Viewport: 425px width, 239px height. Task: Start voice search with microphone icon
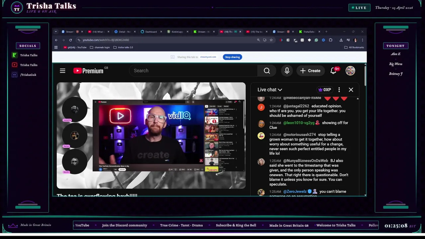(287, 71)
